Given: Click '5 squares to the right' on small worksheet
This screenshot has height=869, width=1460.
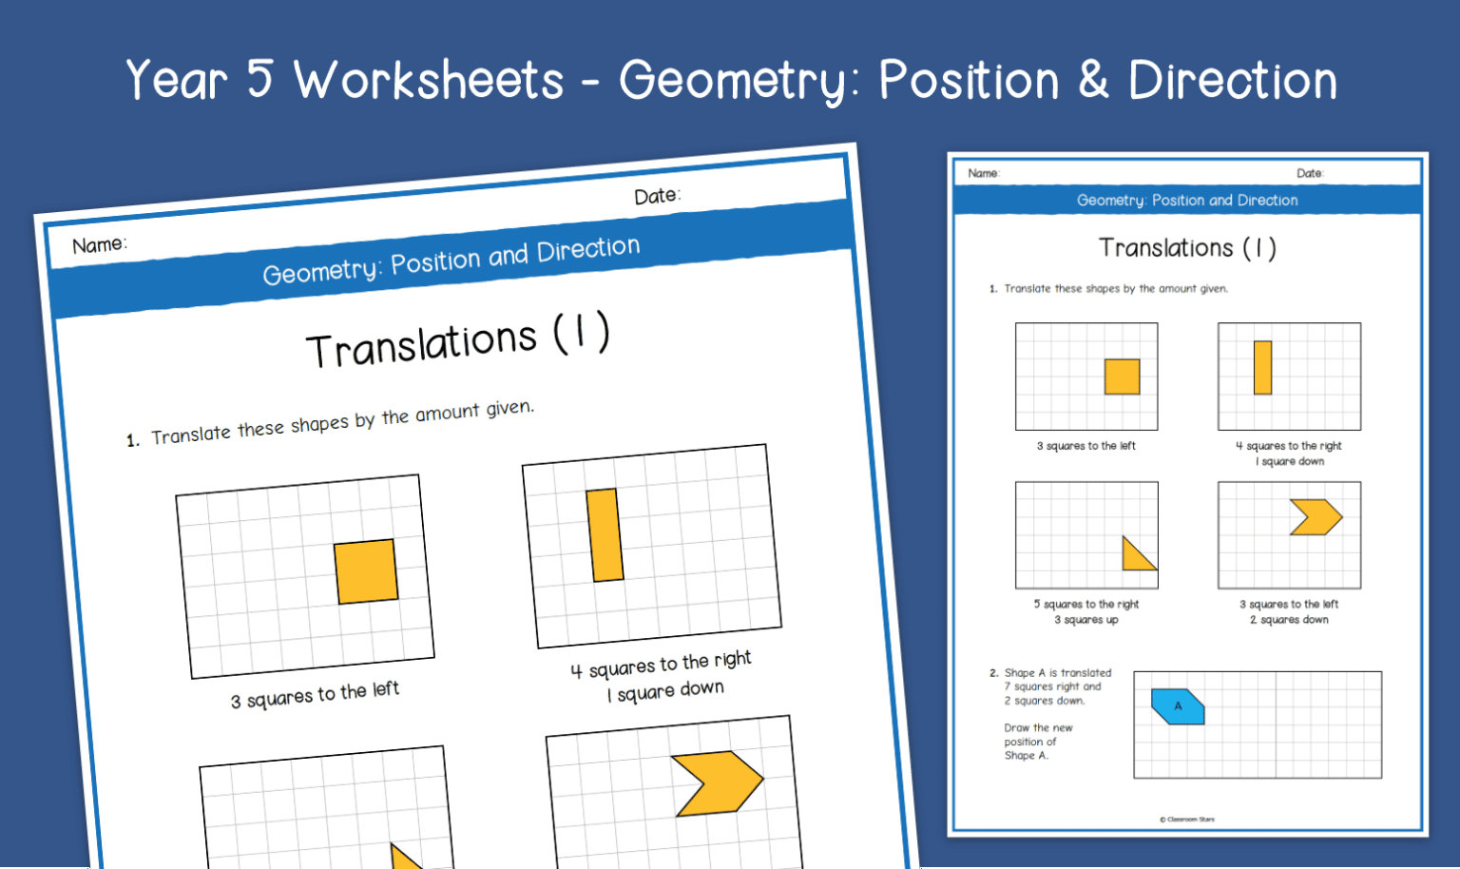Looking at the screenshot, I should click(1085, 605).
